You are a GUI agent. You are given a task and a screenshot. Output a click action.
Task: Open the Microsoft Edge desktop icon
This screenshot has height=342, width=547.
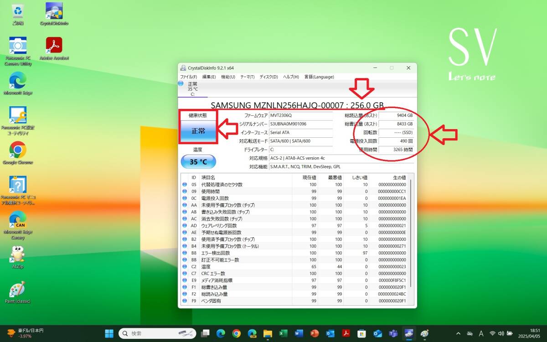pyautogui.click(x=18, y=83)
